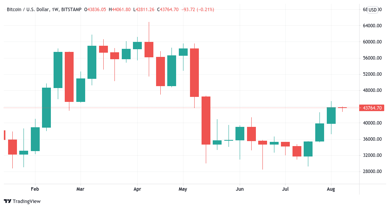Click the Jun label on time axis
The width and height of the screenshot is (390, 208).
point(240,189)
